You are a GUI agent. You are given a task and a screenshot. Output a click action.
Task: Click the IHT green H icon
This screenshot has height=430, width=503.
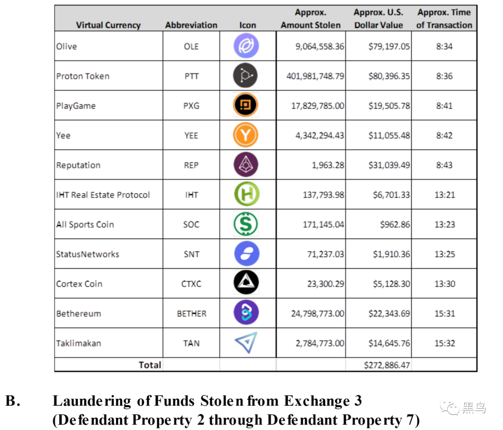pyautogui.click(x=247, y=194)
